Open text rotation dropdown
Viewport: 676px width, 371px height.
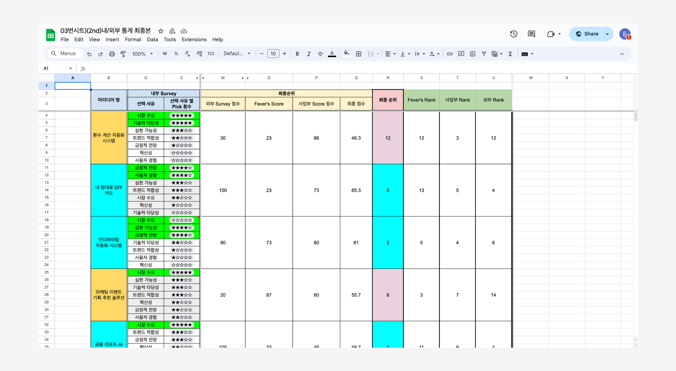click(x=434, y=54)
